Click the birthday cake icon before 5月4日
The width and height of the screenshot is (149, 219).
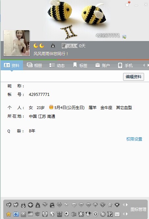[51, 107]
